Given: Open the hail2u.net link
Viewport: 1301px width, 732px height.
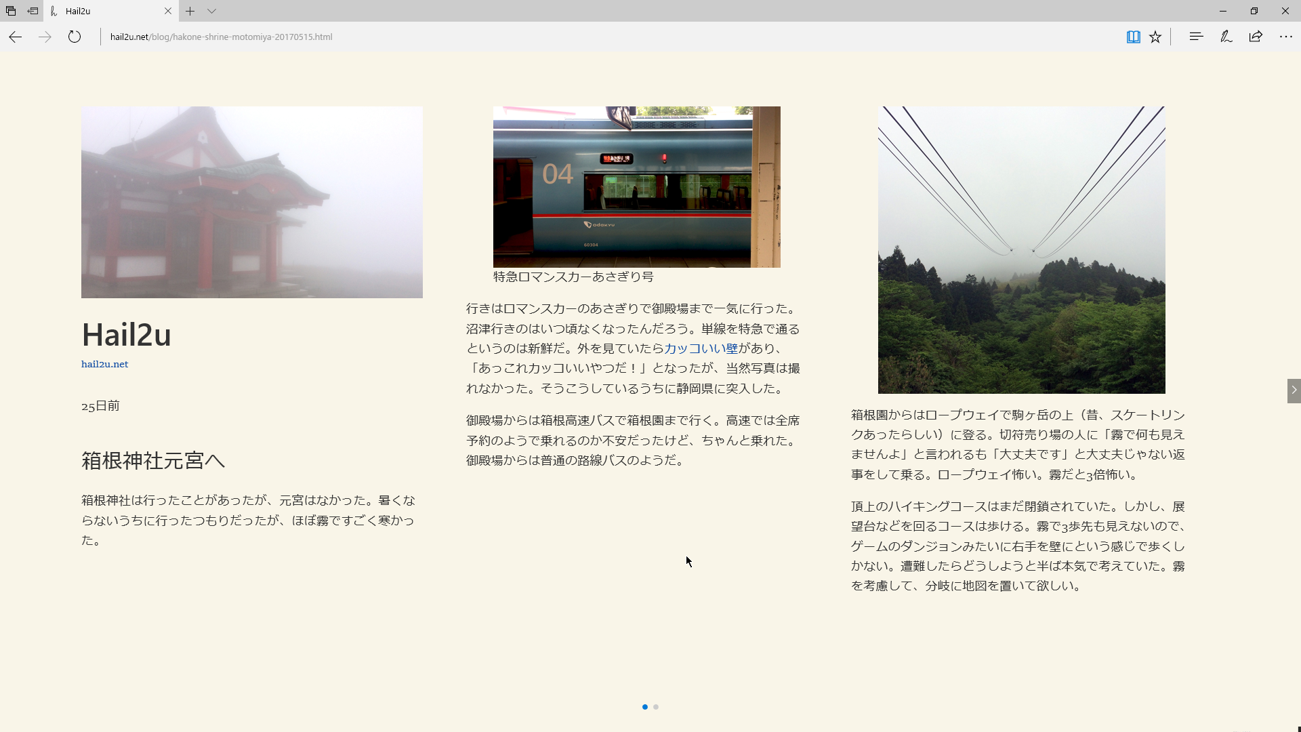Looking at the screenshot, I should click(x=104, y=364).
